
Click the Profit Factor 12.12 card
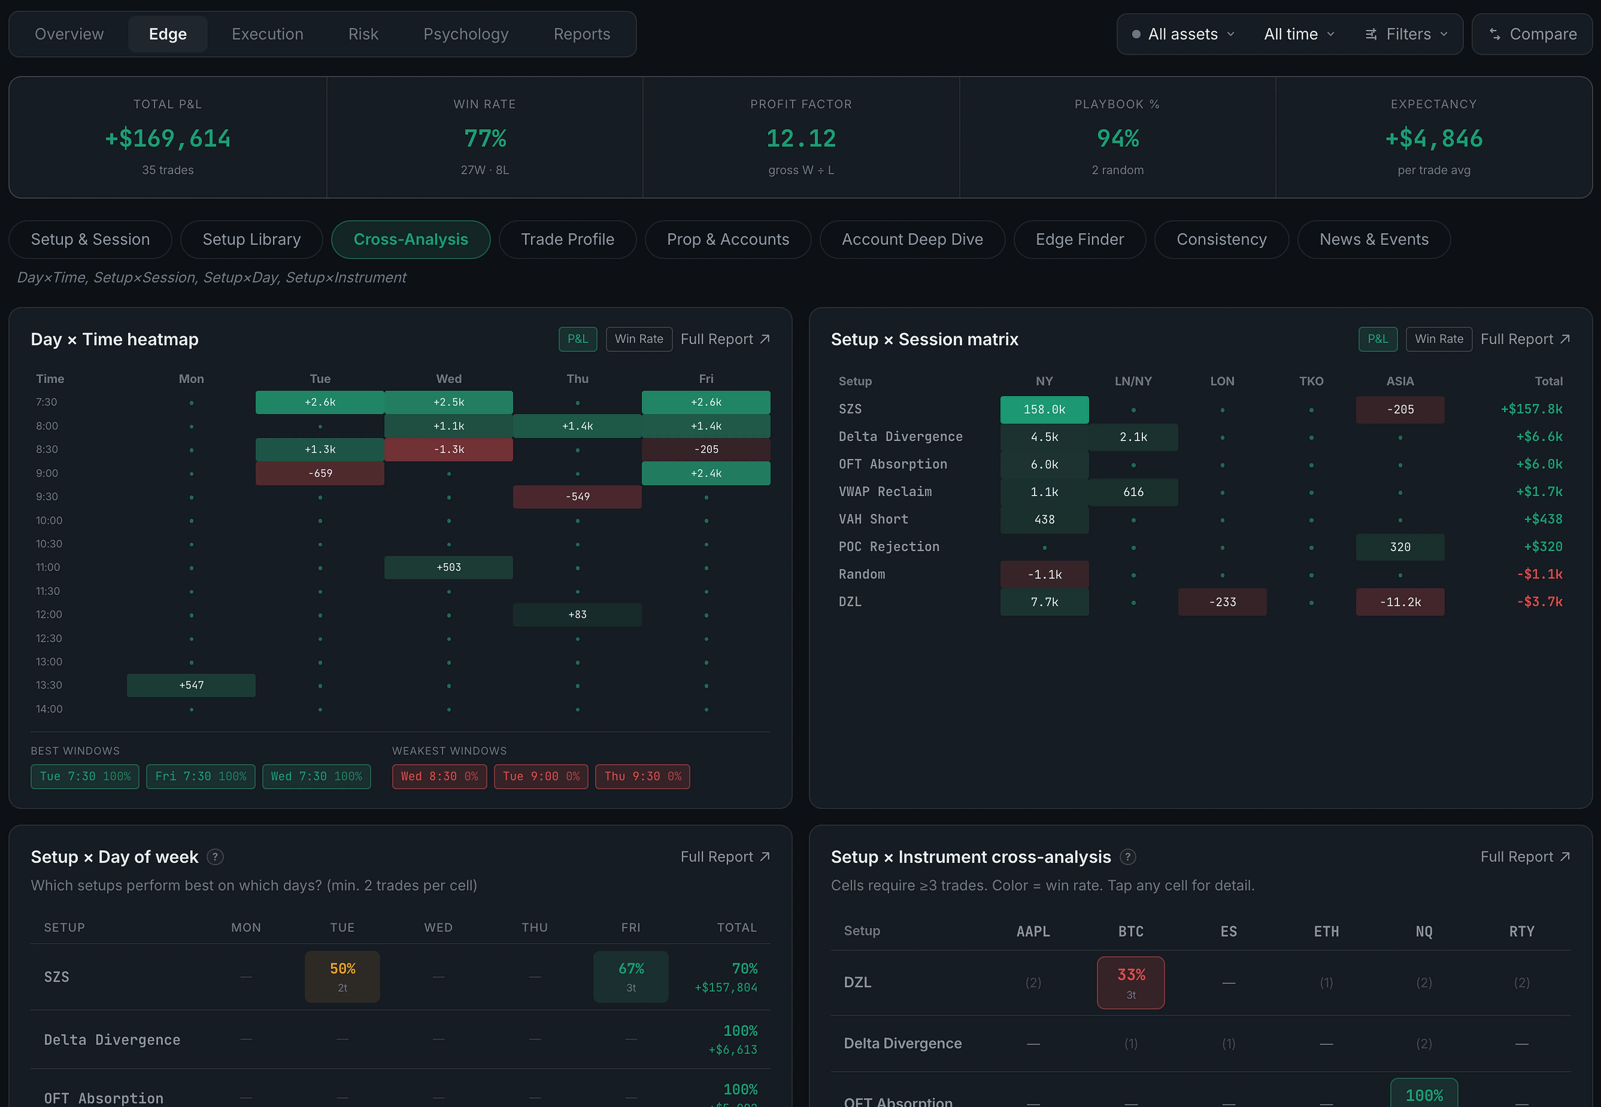(x=801, y=137)
